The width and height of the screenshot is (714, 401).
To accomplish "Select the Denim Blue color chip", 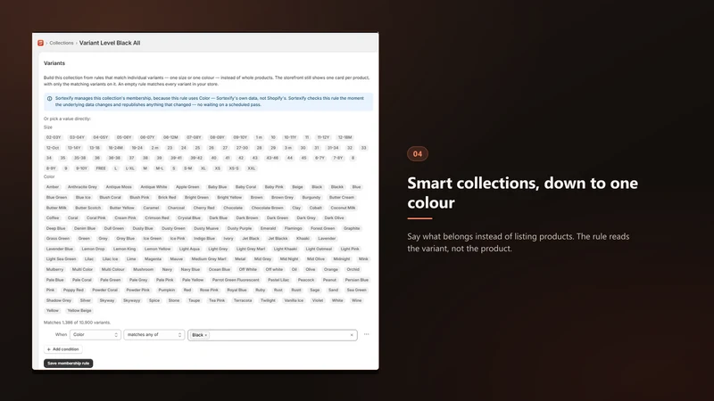I will click(x=85, y=228).
